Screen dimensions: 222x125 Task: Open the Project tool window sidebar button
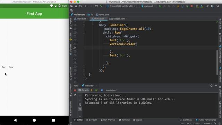[x=71, y=24]
